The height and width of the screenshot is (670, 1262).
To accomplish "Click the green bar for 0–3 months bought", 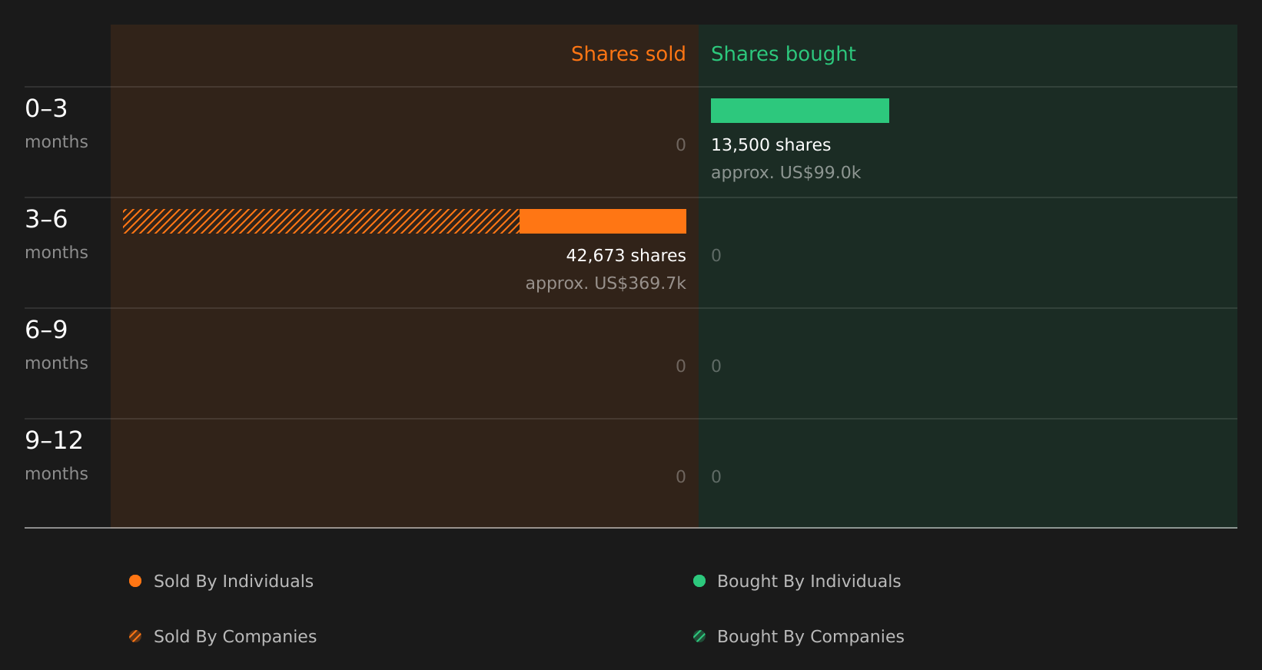I will pyautogui.click(x=800, y=111).
